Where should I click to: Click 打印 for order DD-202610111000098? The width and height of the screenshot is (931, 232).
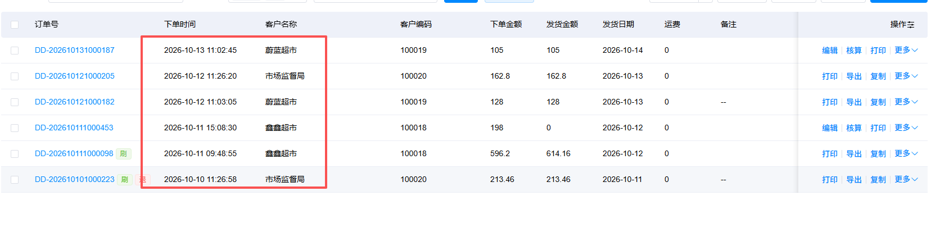point(830,154)
